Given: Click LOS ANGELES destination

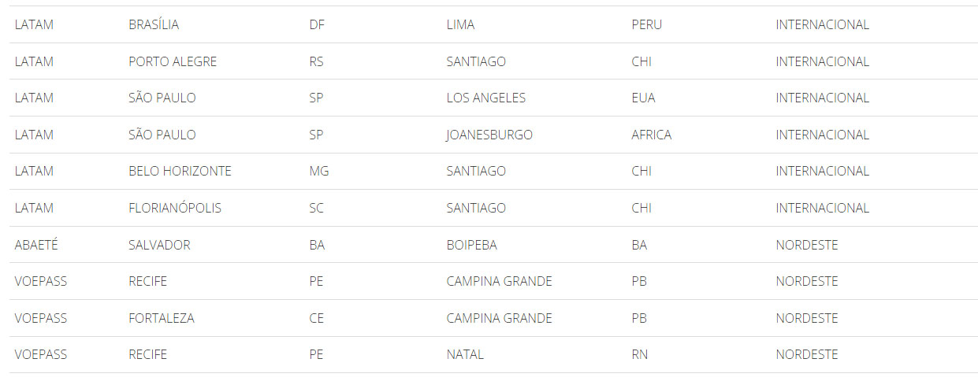Looking at the screenshot, I should pyautogui.click(x=485, y=98).
